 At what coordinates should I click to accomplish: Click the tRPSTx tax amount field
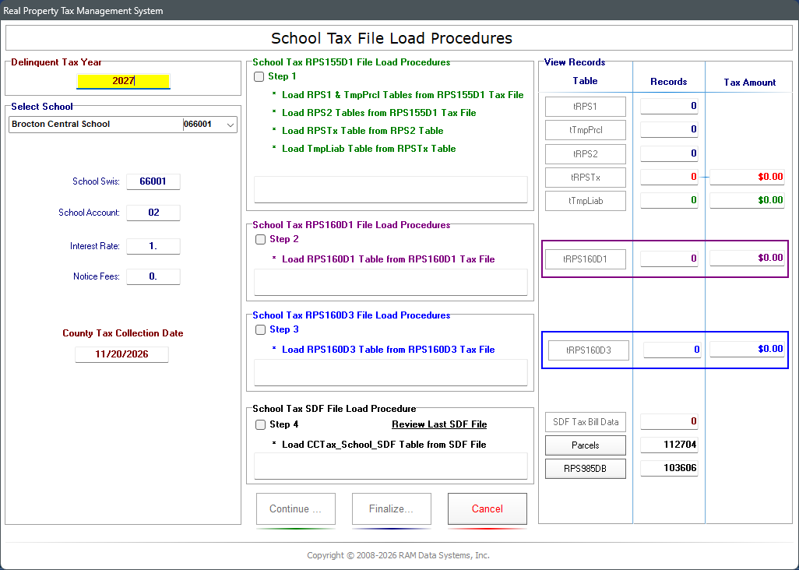[x=747, y=177]
